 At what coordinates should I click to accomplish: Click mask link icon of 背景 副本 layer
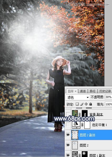point(80,114)
